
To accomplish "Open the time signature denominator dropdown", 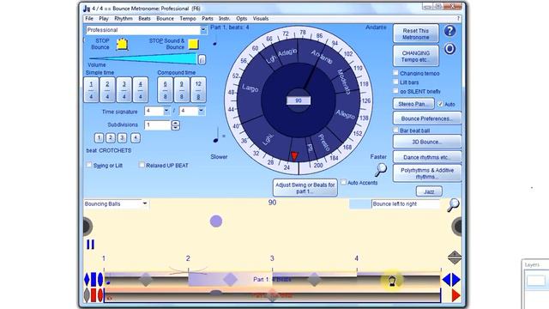I will (x=202, y=111).
